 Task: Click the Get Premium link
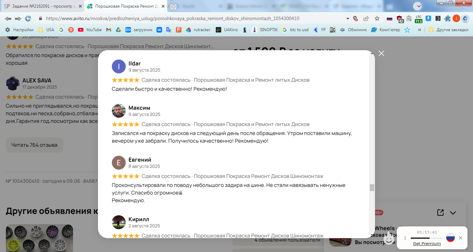[427, 244]
